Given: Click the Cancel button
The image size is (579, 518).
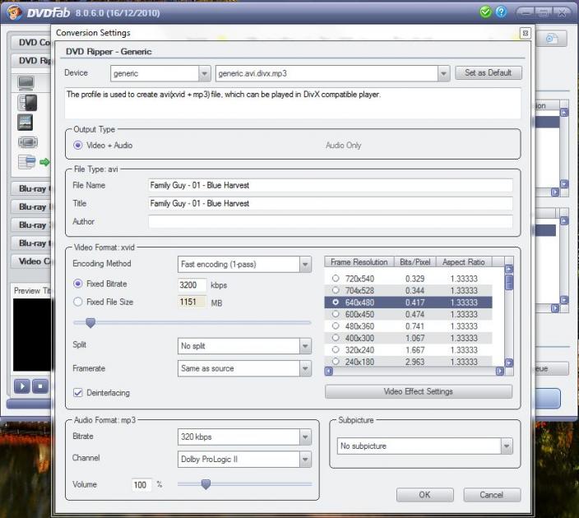Looking at the screenshot, I should (492, 495).
